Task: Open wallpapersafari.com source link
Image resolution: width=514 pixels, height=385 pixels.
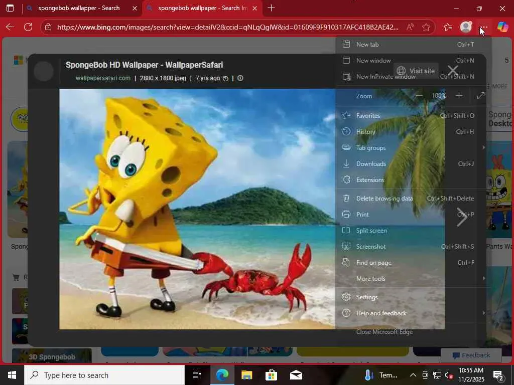Action: point(103,78)
